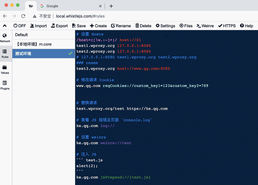Click the green checkmark on 测试环境
This screenshot has width=258, height=185.
(70, 54)
